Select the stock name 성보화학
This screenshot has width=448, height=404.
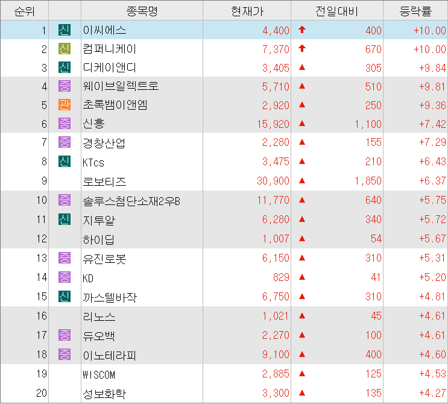pos(104,393)
